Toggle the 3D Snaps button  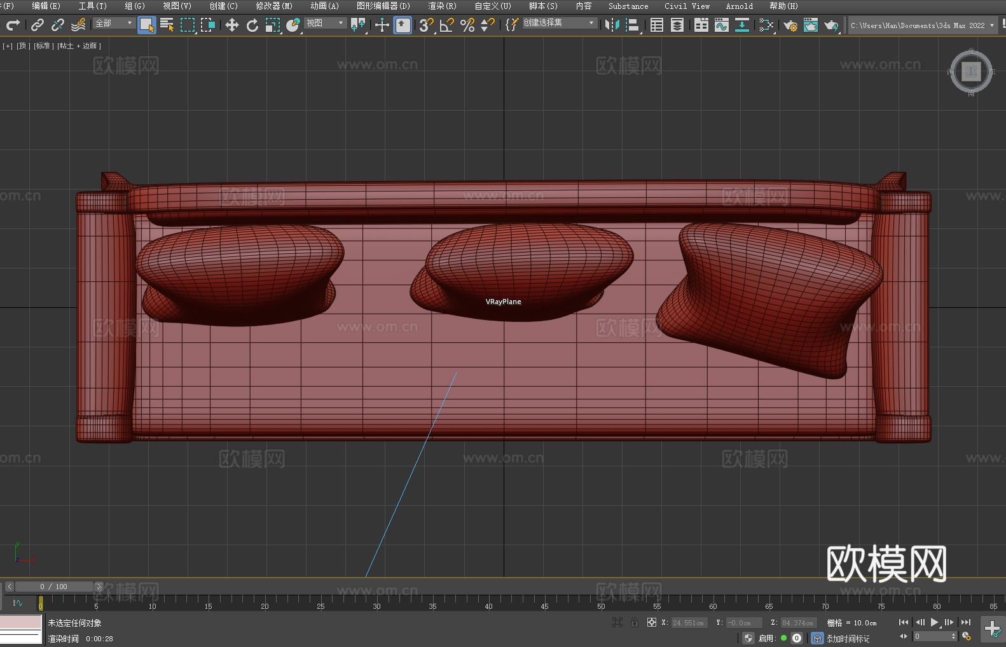coord(427,25)
